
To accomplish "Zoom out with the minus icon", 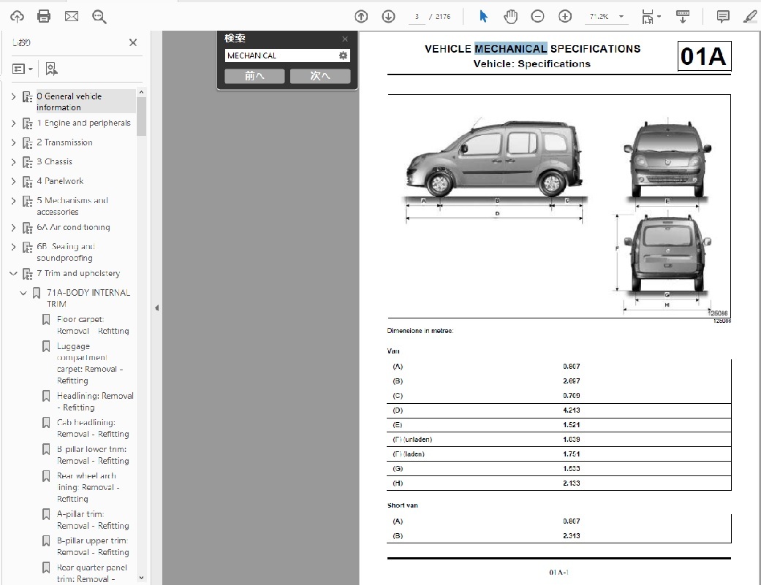I will click(x=537, y=16).
